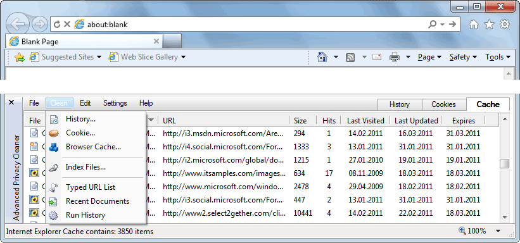Sort by the URL column header
The height and width of the screenshot is (243, 520).
pos(224,121)
